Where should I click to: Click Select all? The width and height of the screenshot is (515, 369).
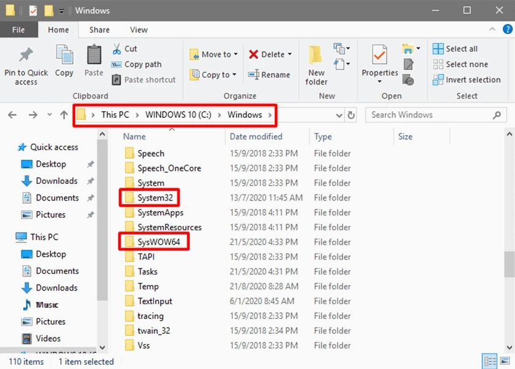(455, 49)
